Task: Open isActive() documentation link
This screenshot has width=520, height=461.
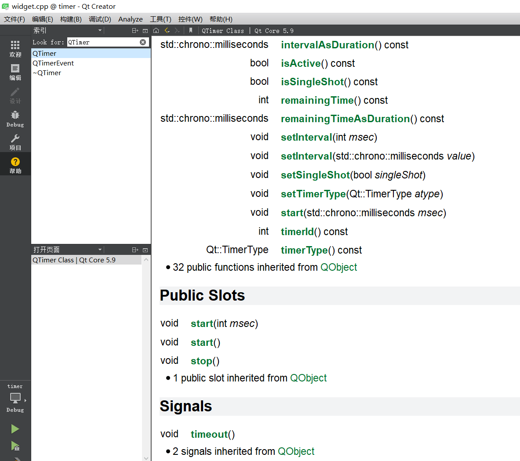Action: pos(301,63)
